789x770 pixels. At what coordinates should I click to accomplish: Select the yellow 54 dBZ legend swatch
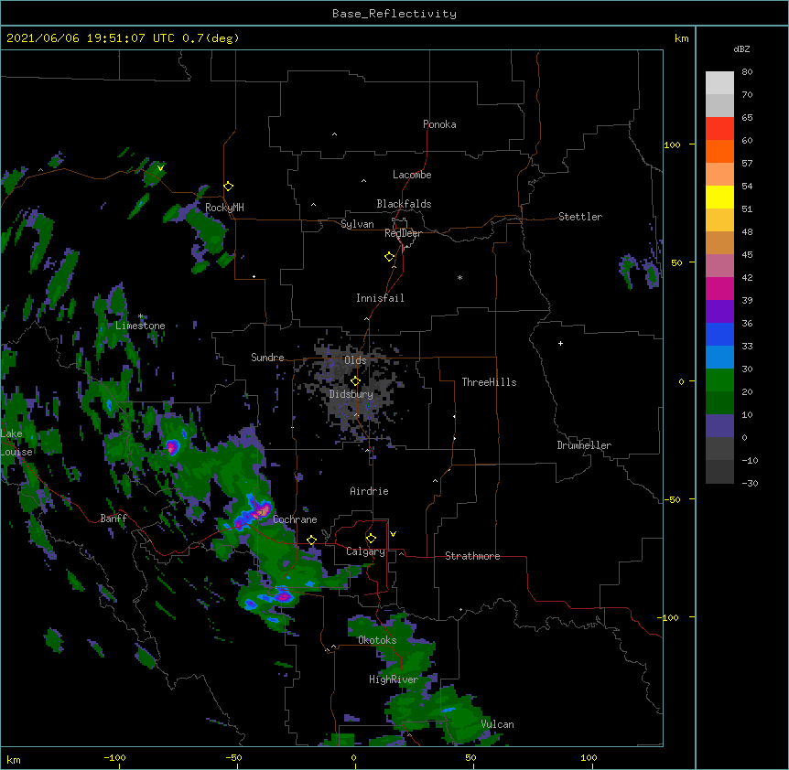(719, 197)
